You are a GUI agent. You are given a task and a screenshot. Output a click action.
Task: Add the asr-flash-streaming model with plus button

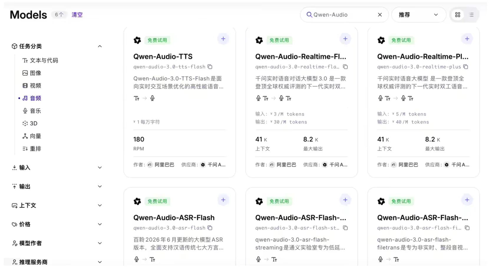point(345,200)
